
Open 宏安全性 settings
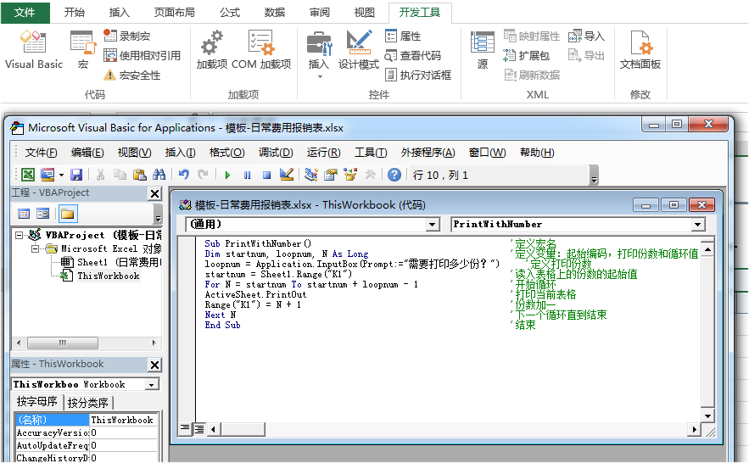point(132,75)
